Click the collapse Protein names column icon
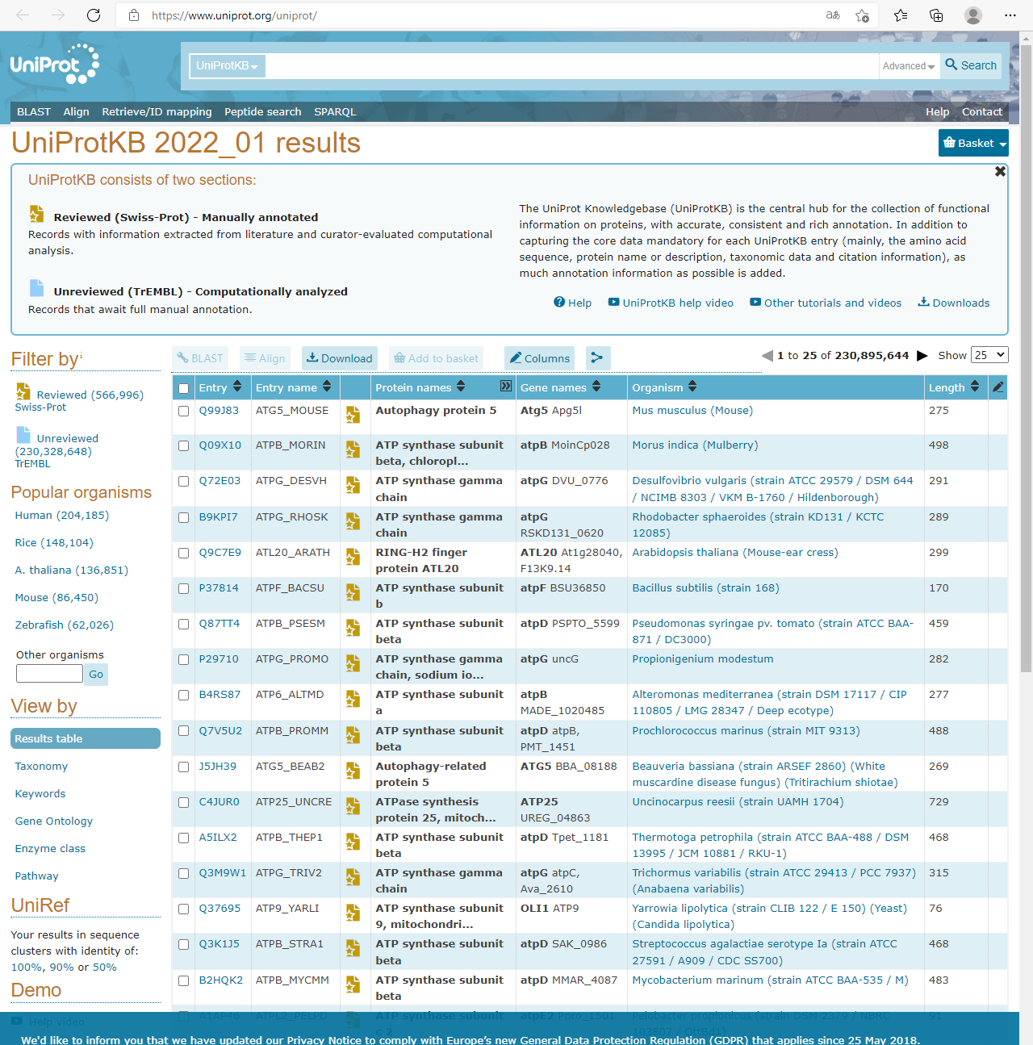Screen dimensions: 1033x1045 [x=506, y=387]
